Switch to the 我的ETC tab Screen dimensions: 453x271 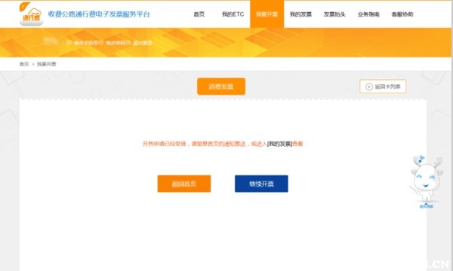[233, 14]
